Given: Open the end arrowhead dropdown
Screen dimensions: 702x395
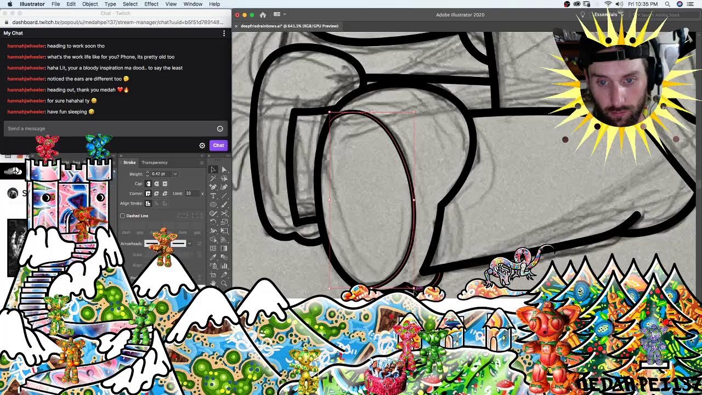Looking at the screenshot, I should [x=190, y=243].
